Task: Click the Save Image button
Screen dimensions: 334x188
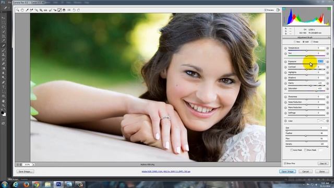Action: point(25,171)
